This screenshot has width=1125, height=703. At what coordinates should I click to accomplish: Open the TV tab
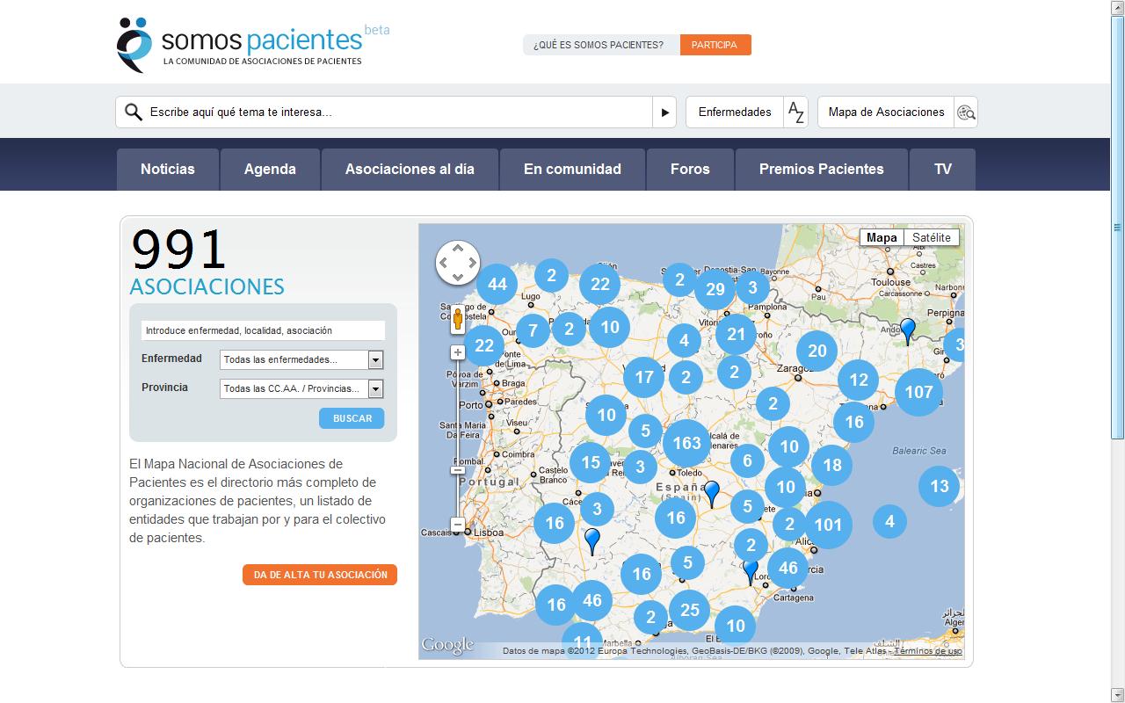[x=943, y=170]
